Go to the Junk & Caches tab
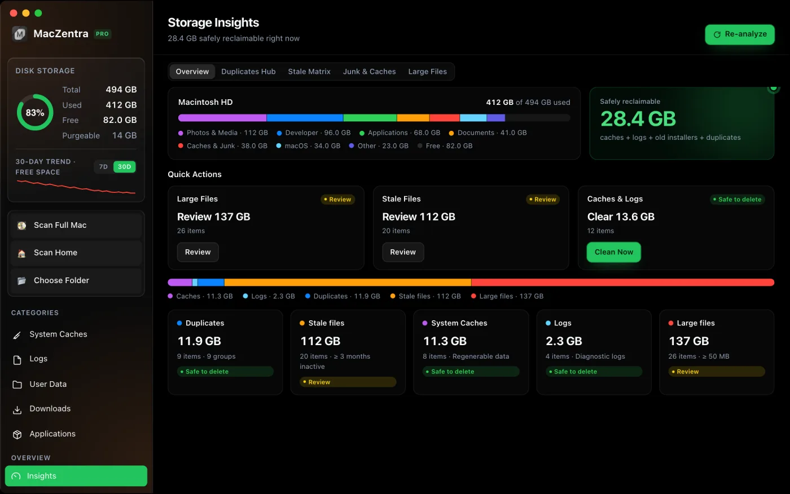Image resolution: width=790 pixels, height=494 pixels. (x=370, y=72)
